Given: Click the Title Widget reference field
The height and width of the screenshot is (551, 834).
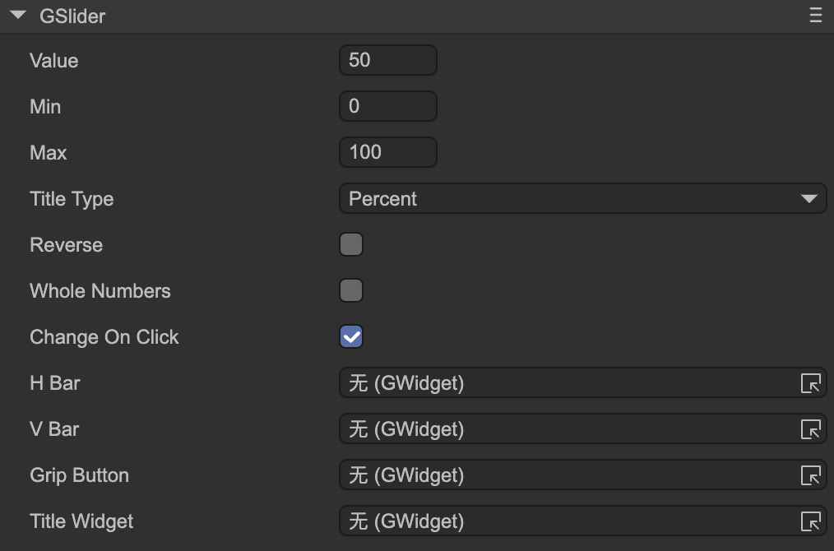Looking at the screenshot, I should (x=566, y=521).
